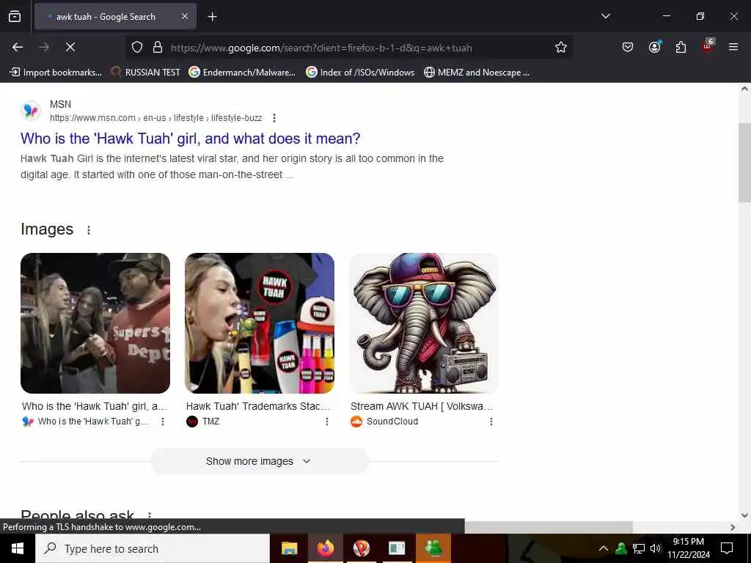Image resolution: width=751 pixels, height=563 pixels.
Task: Switch to Firefox taskbar icon
Action: tap(325, 548)
